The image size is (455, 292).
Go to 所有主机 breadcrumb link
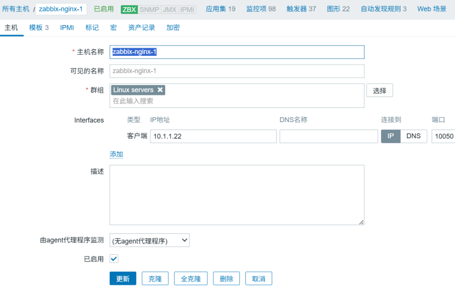[16, 9]
